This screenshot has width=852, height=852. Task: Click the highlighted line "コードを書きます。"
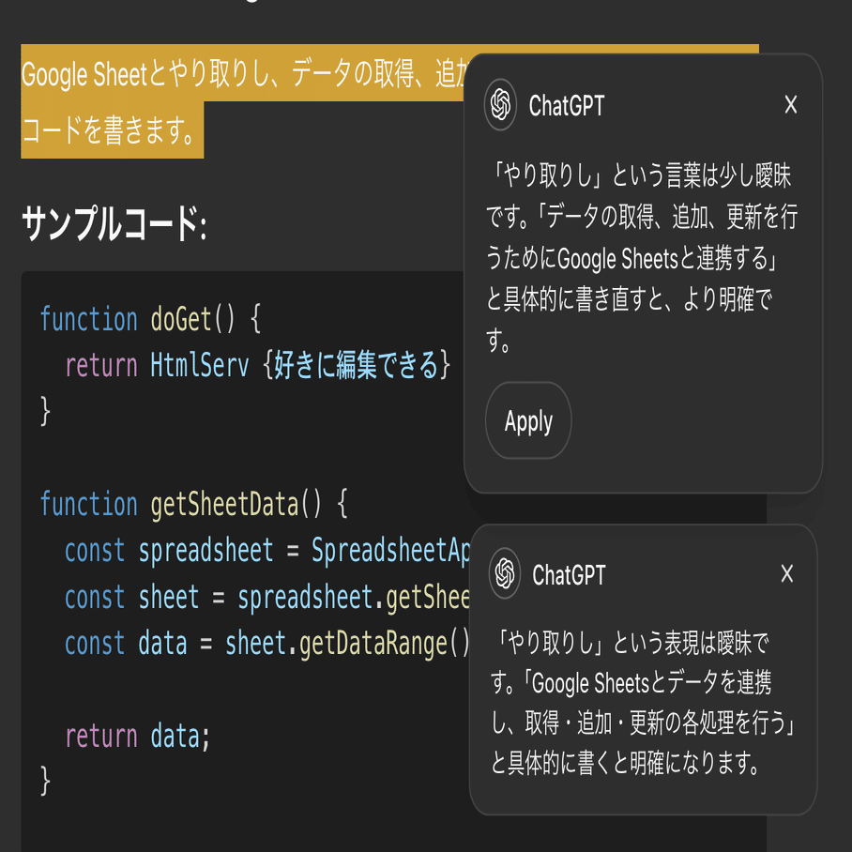click(111, 130)
